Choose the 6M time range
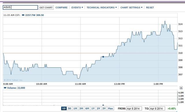185x112 pixels. 87,109
